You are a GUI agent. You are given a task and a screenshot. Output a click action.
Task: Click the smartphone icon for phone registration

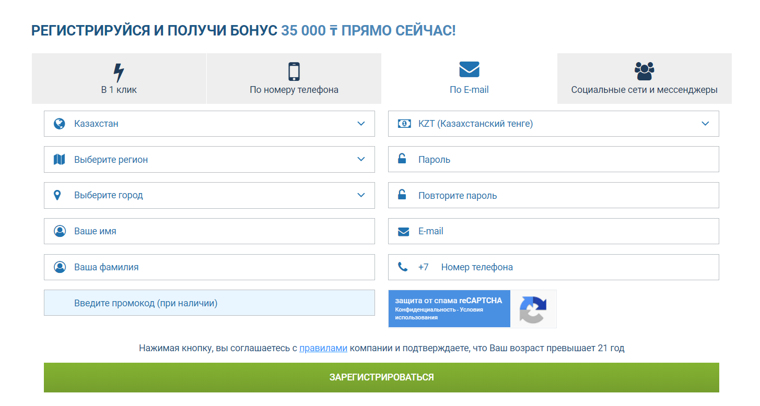coord(294,71)
